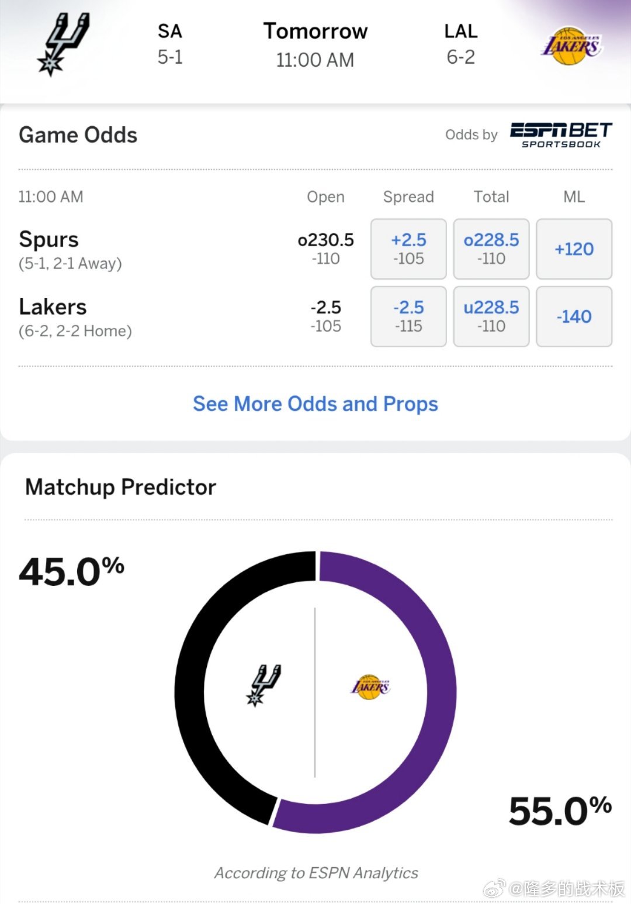The height and width of the screenshot is (904, 631).
Task: Select the Spurs +120 moneyline
Action: point(574,249)
